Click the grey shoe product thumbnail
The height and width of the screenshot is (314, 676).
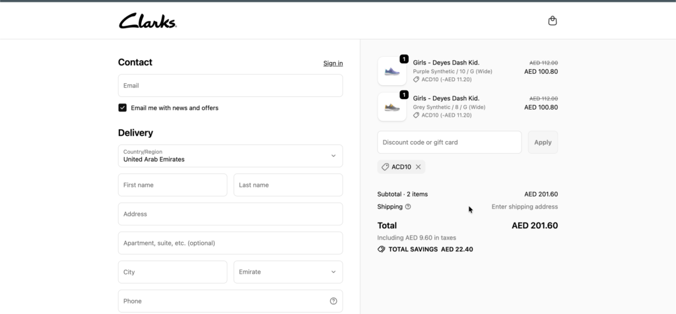click(392, 107)
